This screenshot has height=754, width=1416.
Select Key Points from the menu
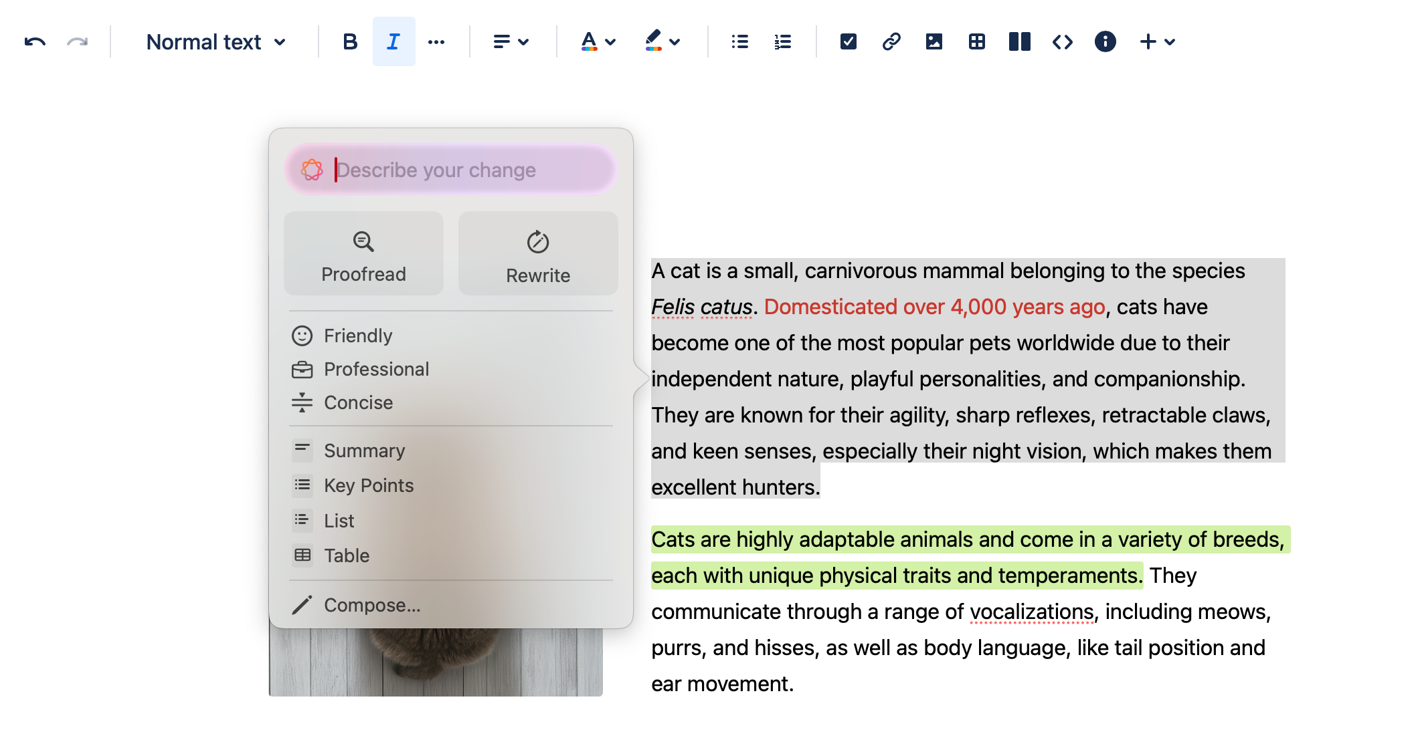(x=368, y=485)
